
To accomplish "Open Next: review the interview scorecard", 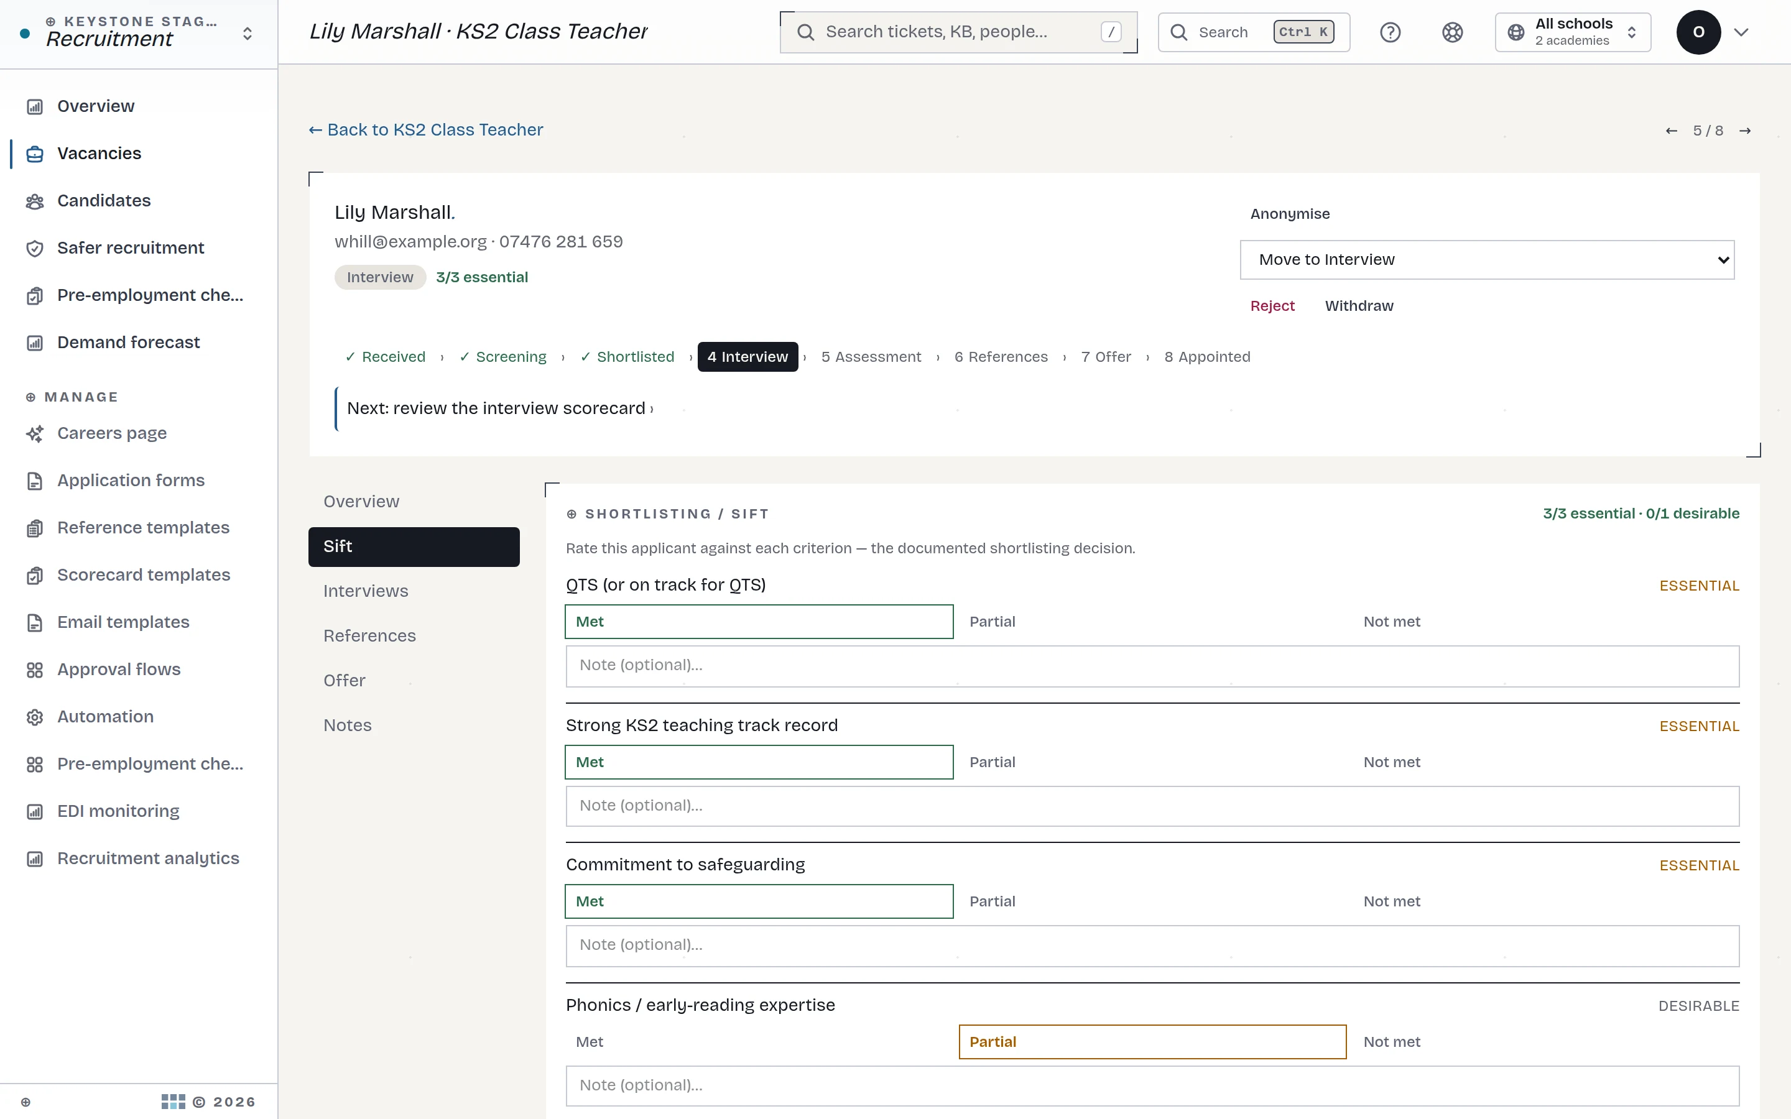I will tap(499, 408).
